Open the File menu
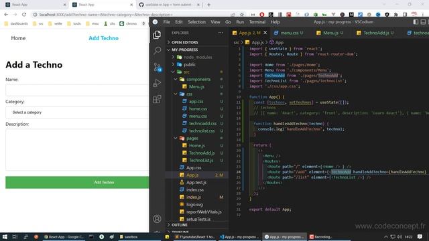 (x=167, y=22)
